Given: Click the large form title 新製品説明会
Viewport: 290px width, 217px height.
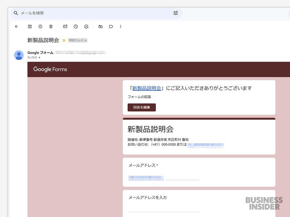Looking at the screenshot, I should click(x=150, y=129).
